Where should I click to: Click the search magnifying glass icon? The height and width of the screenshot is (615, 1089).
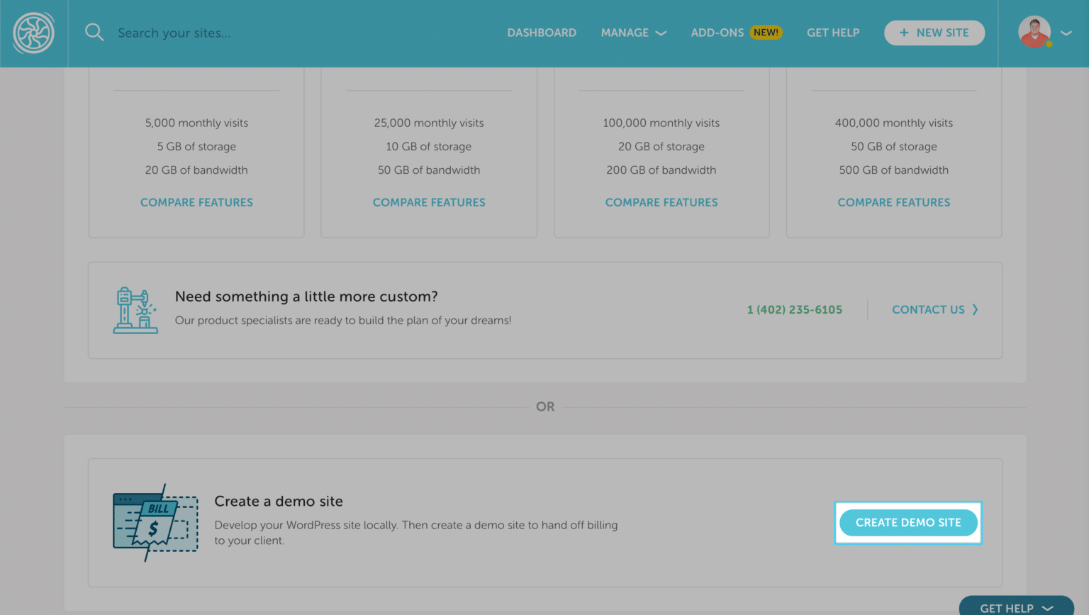click(x=94, y=32)
